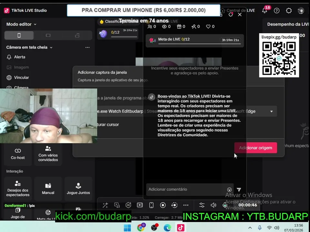Open the profile avatar in top bar

pyautogui.click(x=301, y=10)
